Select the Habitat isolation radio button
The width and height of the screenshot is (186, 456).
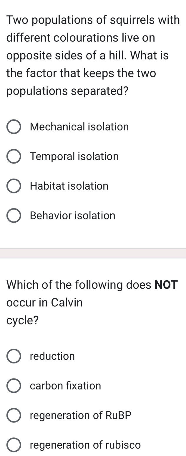coord(14,186)
